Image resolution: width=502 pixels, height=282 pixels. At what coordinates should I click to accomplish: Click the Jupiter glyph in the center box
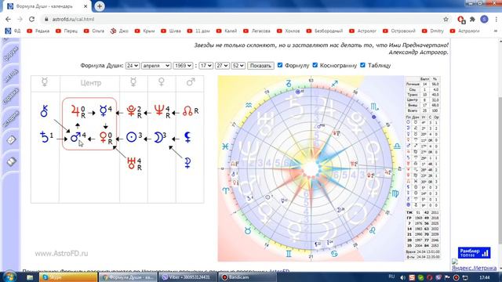pyautogui.click(x=75, y=111)
